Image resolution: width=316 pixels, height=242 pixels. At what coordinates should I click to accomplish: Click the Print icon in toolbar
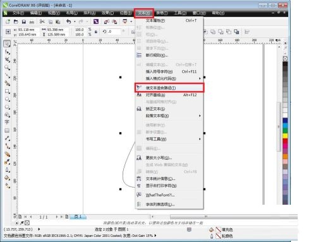(32, 21)
